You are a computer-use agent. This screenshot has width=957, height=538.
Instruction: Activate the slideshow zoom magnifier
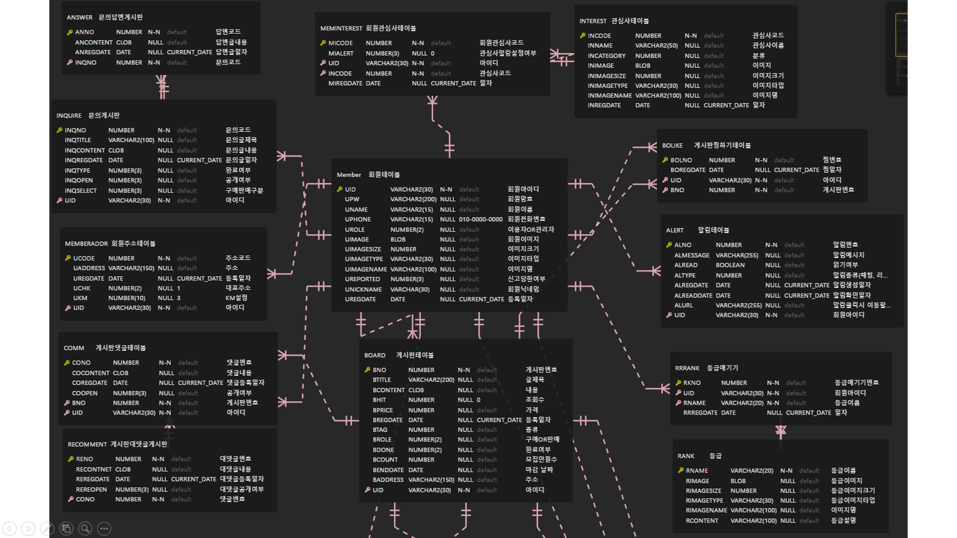[85, 529]
